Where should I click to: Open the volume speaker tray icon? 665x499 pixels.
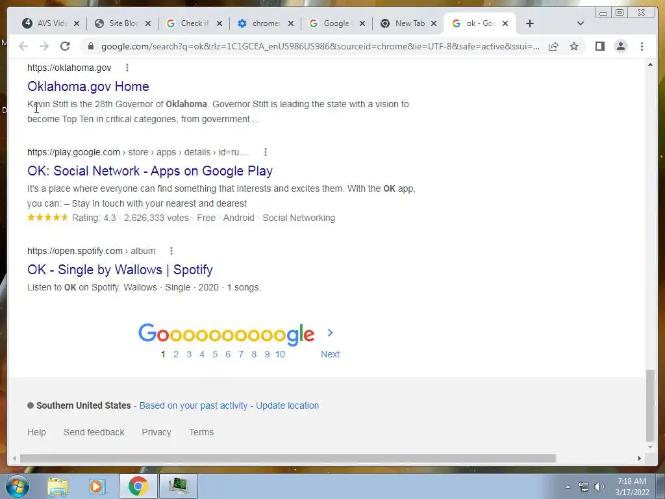pyautogui.click(x=599, y=487)
